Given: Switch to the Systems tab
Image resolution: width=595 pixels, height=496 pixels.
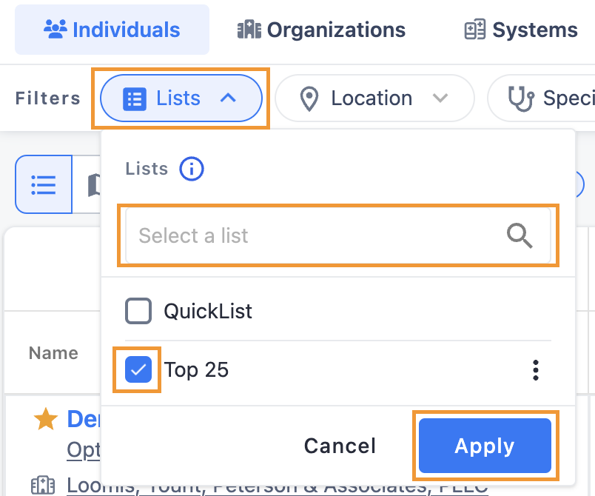Looking at the screenshot, I should (x=521, y=30).
